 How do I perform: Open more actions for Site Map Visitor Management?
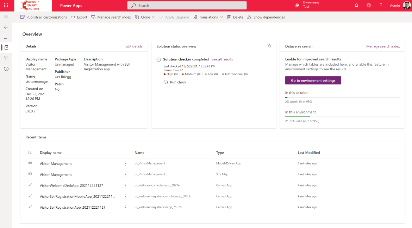tap(125, 175)
